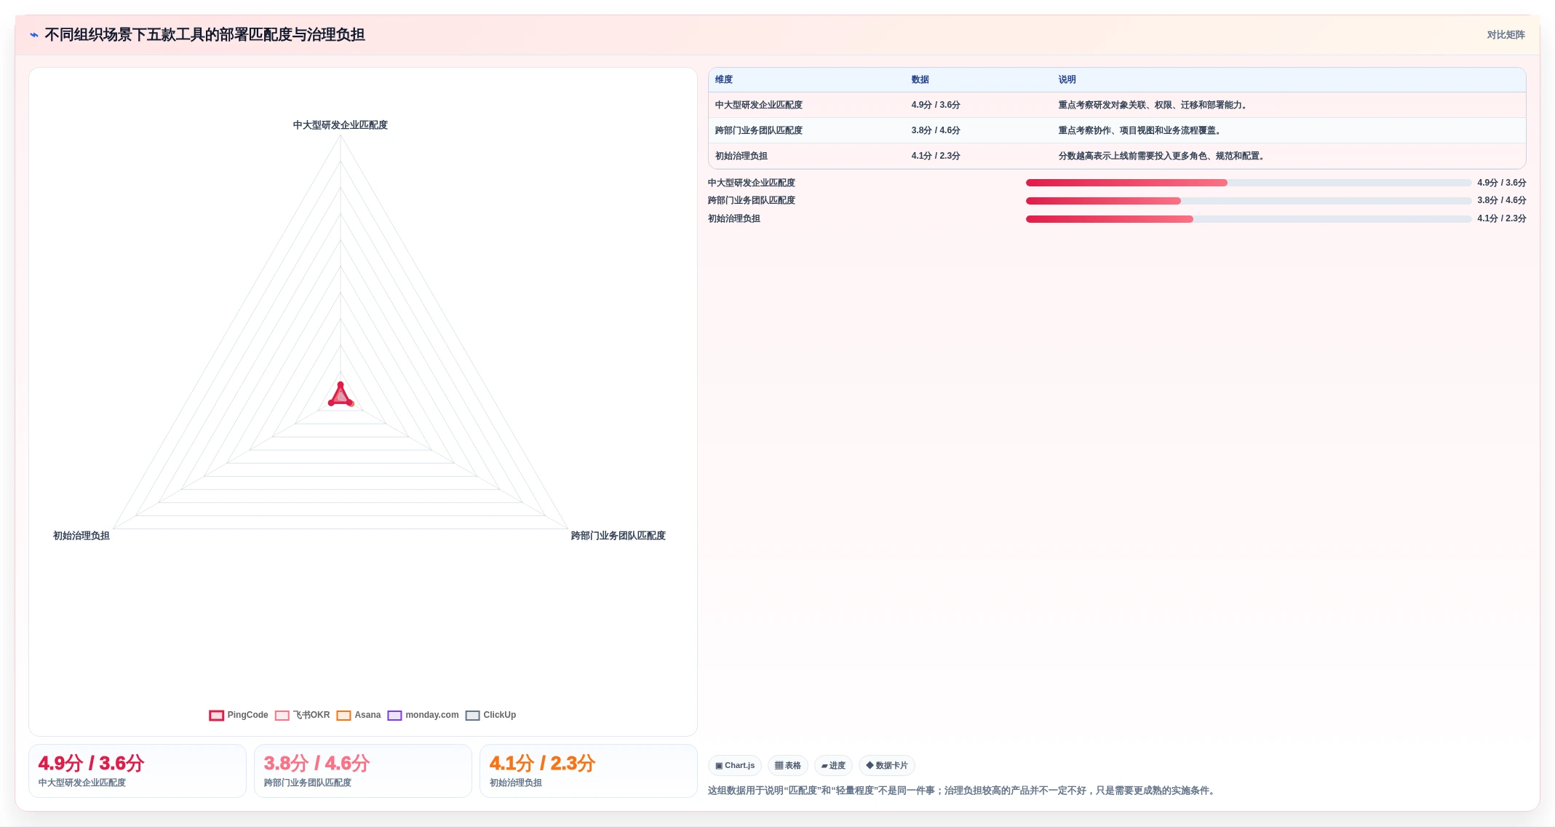The image size is (1555, 827).
Task: Open the 3.8分 / 4.6分 data card
Action: [x=363, y=771]
